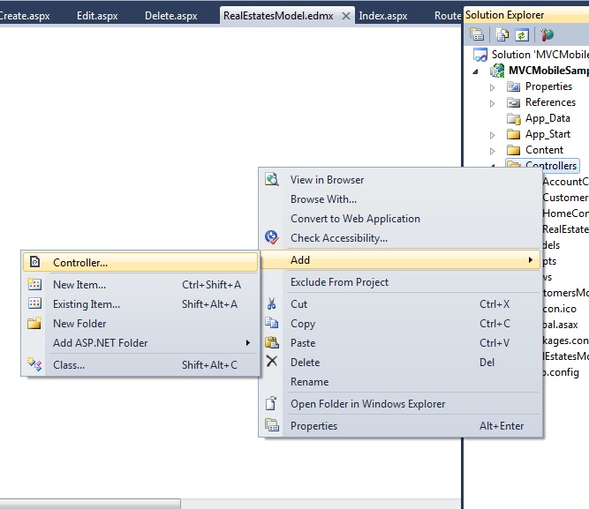589x509 pixels.
Task: Click the Existing Item icon
Action: (x=34, y=303)
